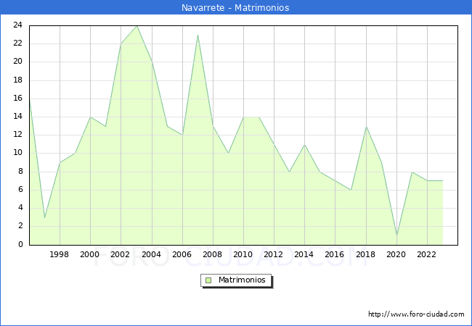Click the 2003 peak data point at 24

click(x=137, y=26)
